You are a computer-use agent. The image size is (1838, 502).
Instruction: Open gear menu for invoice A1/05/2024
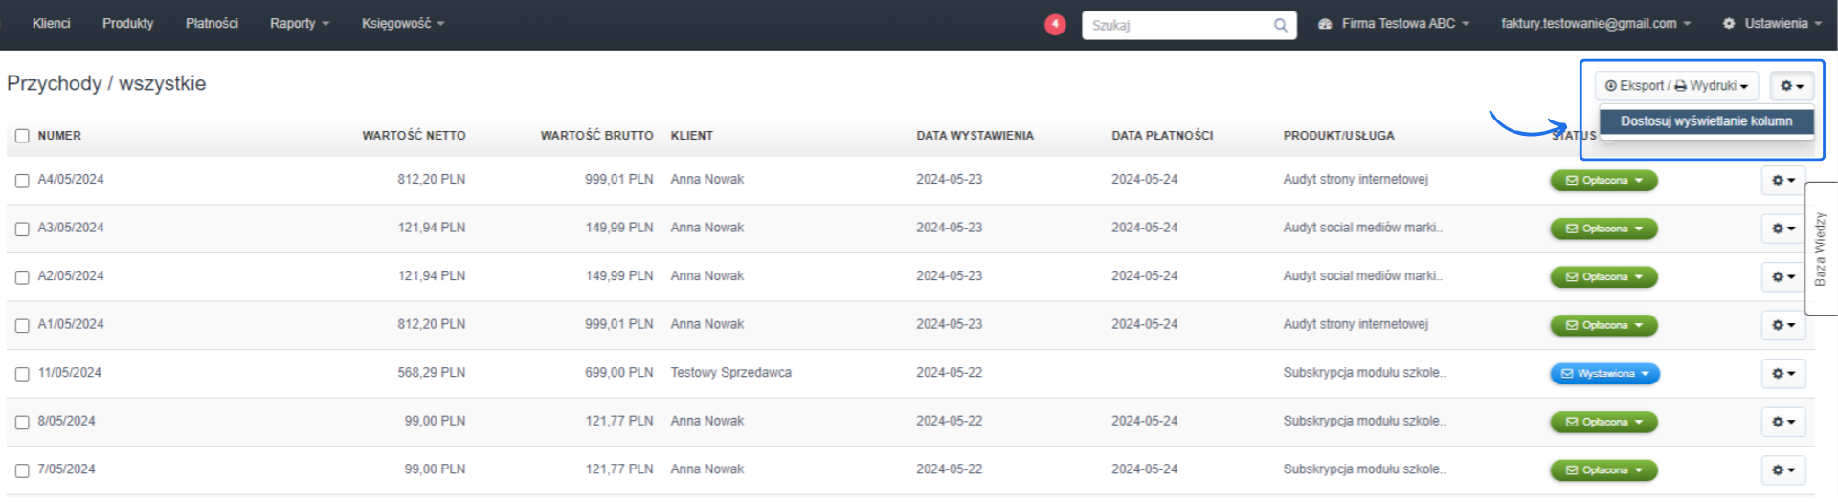[x=1782, y=325]
